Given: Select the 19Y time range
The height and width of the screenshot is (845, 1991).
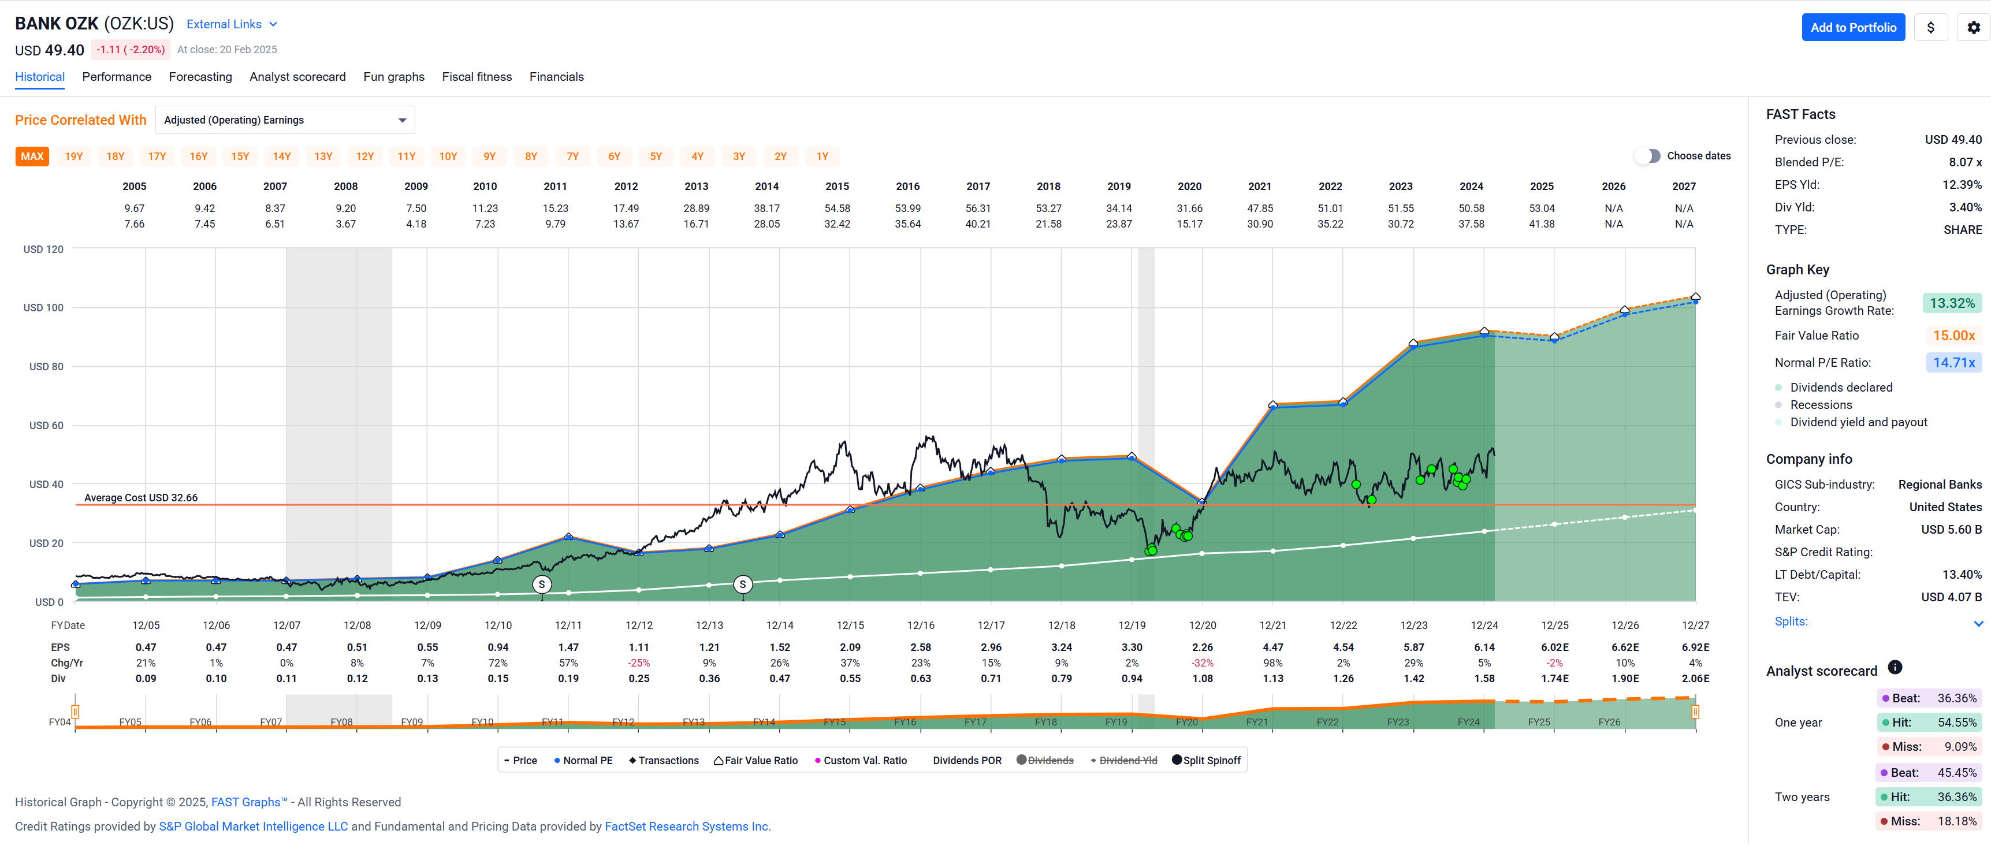Looking at the screenshot, I should pyautogui.click(x=74, y=156).
